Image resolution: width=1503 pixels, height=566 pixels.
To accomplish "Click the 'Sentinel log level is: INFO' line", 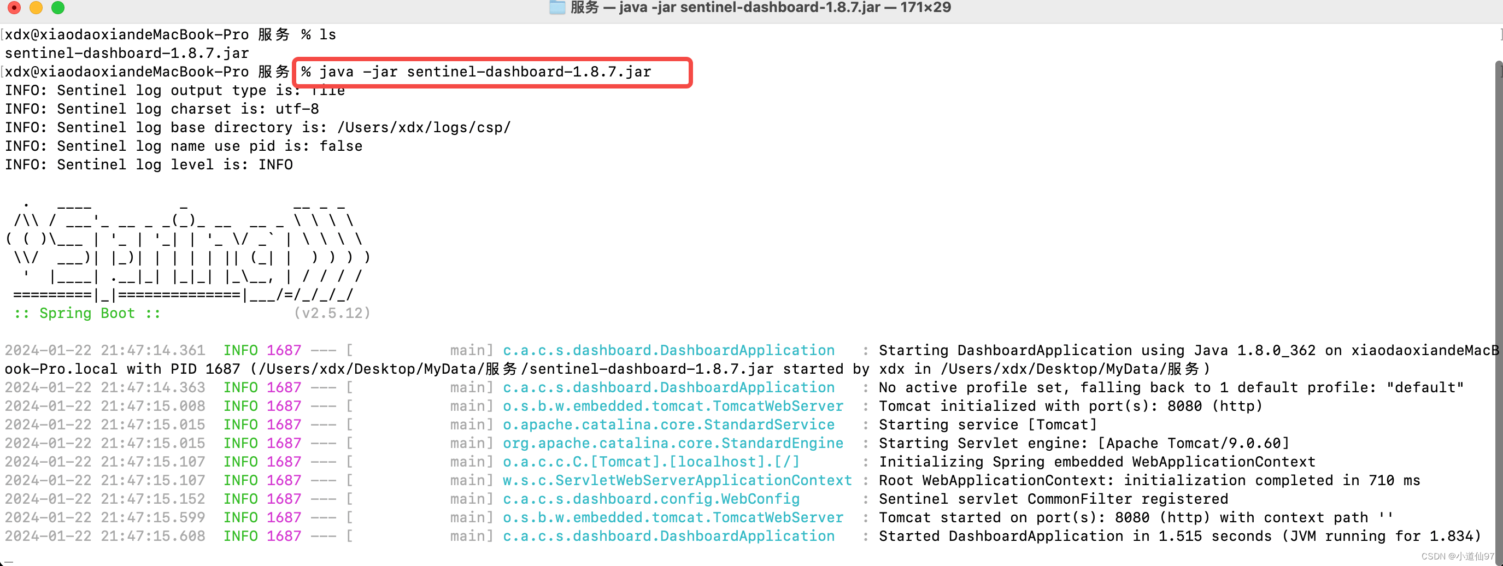I will [149, 165].
